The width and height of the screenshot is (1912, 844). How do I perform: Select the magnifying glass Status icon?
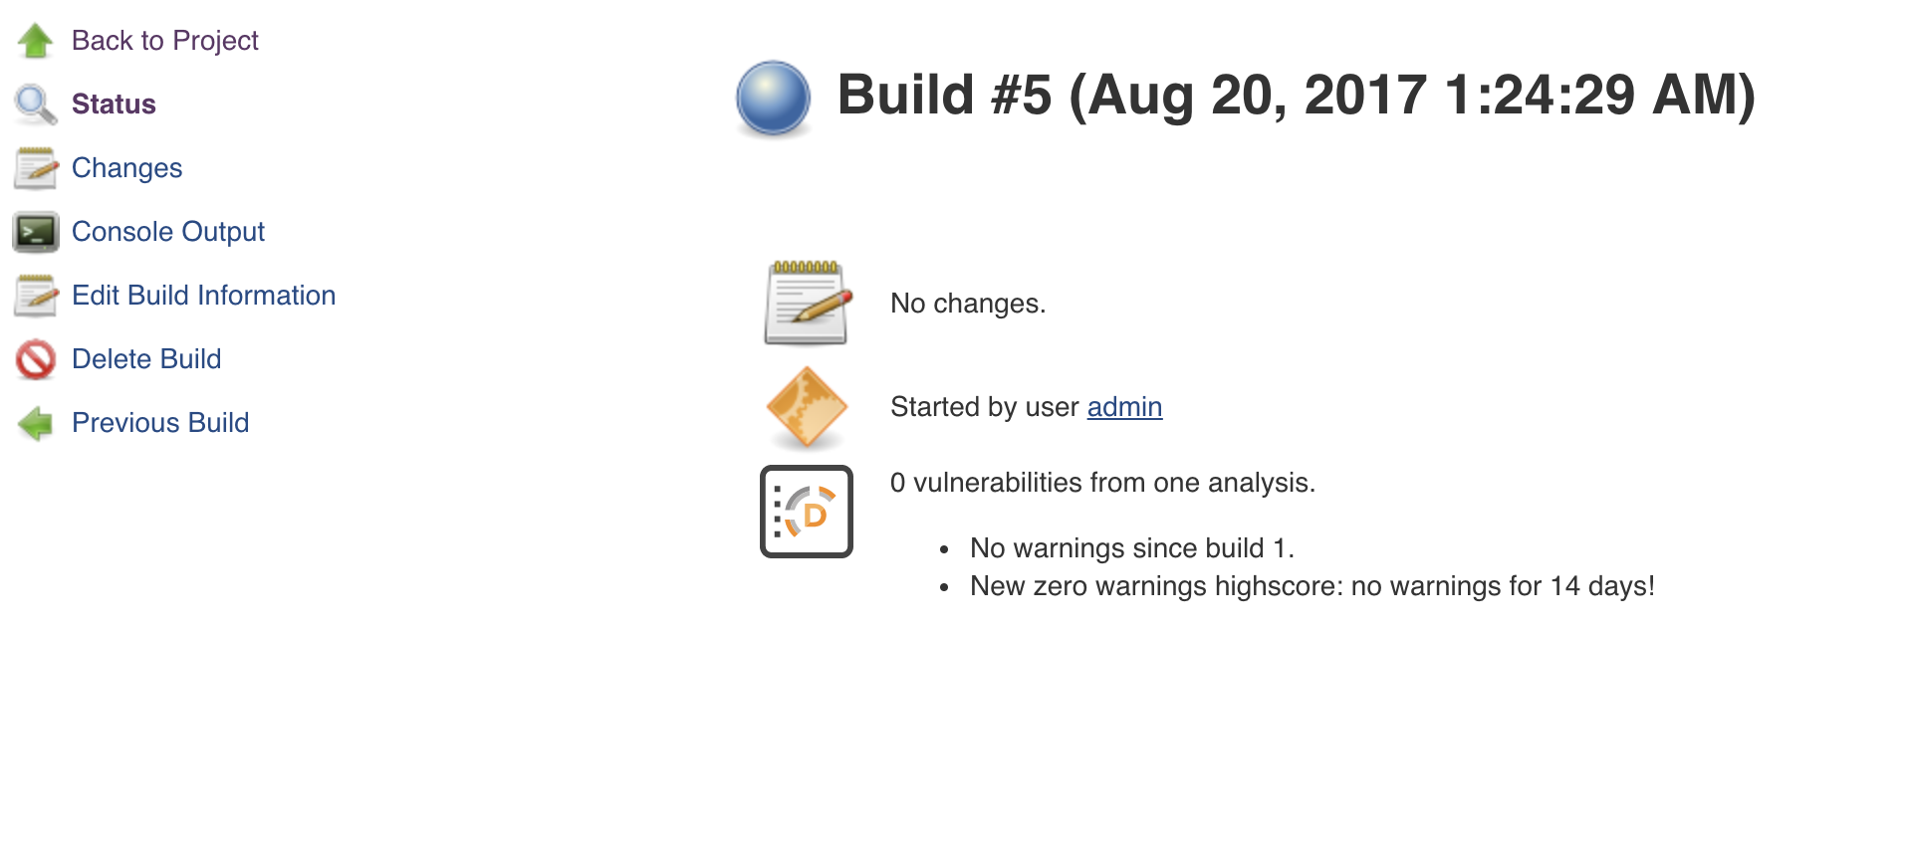coord(33,104)
